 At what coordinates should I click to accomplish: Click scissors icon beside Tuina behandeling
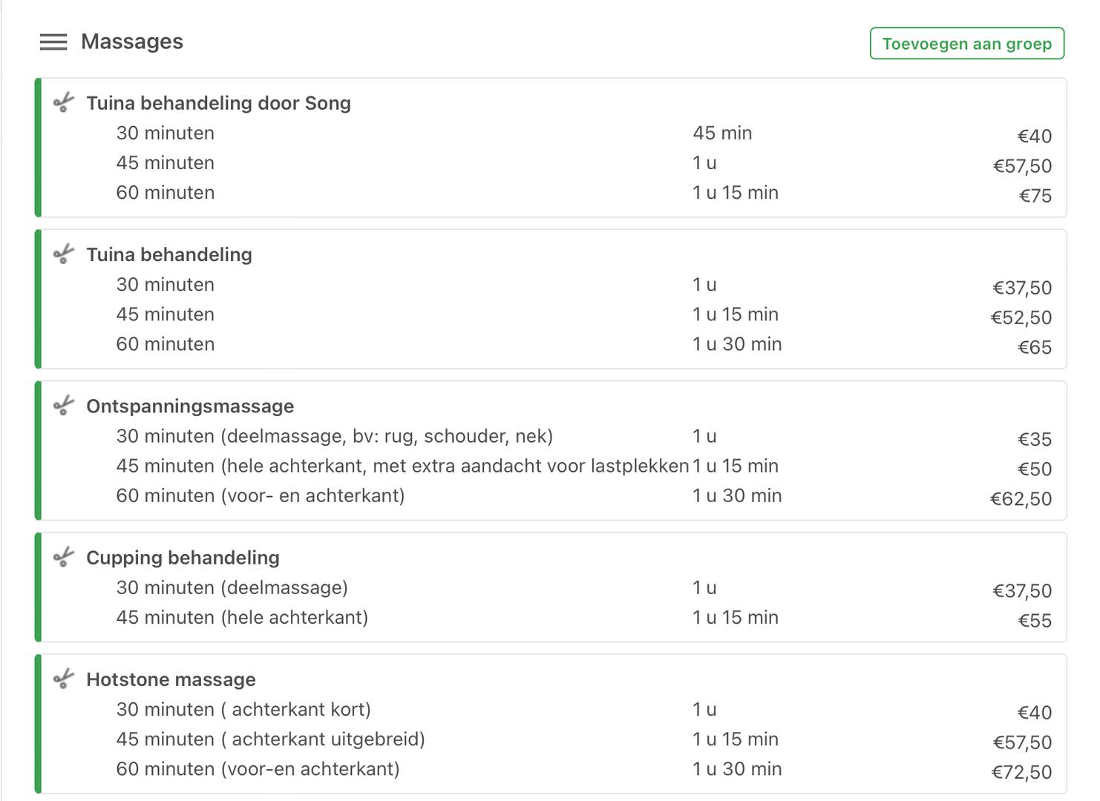click(x=65, y=254)
